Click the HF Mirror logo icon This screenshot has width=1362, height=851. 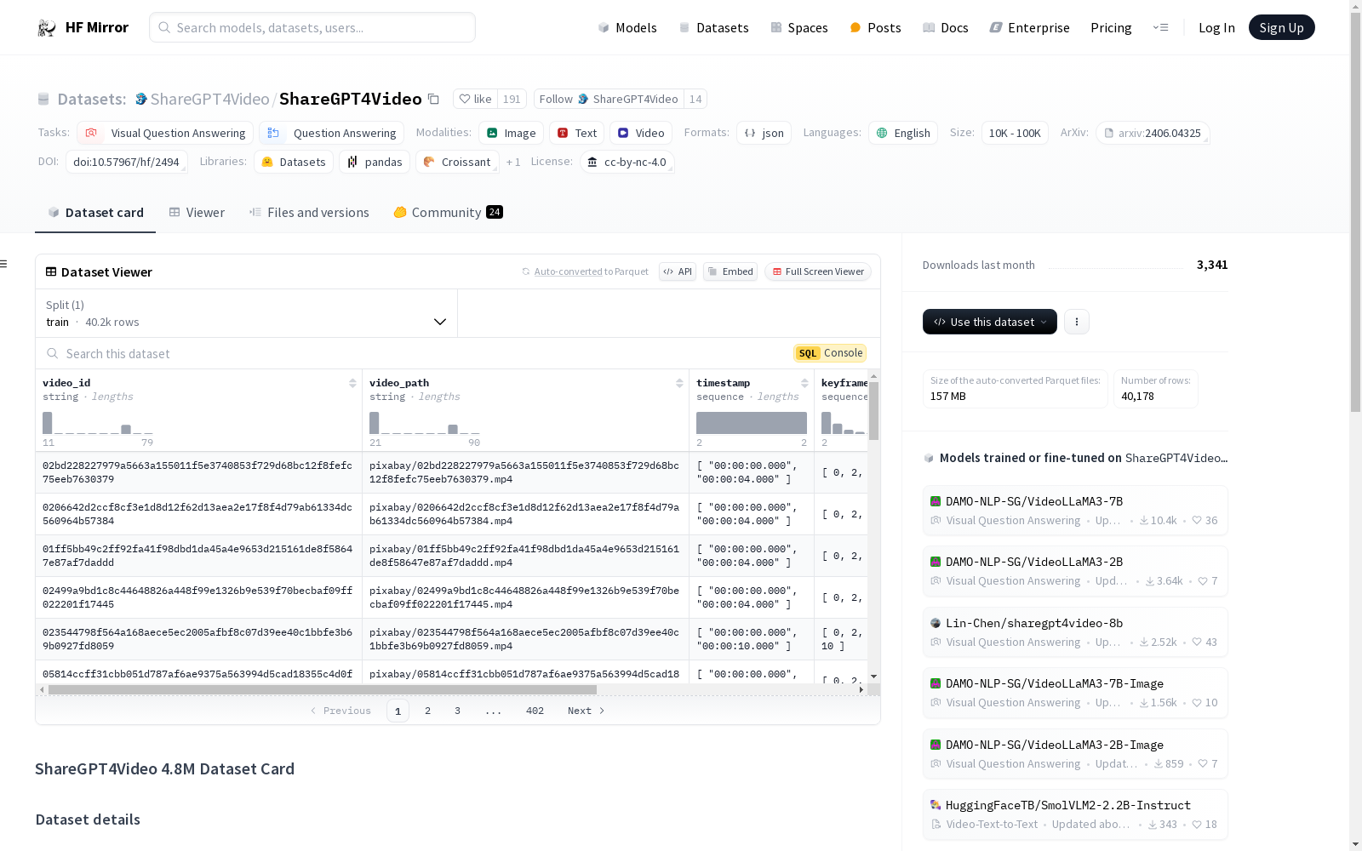click(x=47, y=28)
